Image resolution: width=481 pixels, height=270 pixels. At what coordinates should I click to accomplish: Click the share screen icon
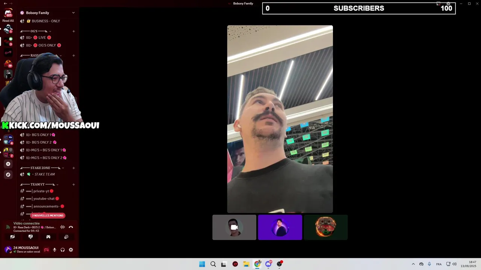click(x=30, y=237)
